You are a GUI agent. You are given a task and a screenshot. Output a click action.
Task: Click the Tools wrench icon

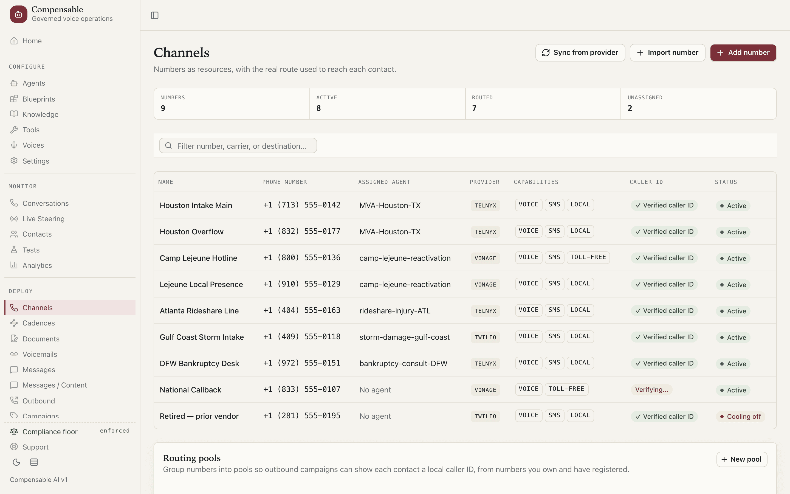pos(14,130)
